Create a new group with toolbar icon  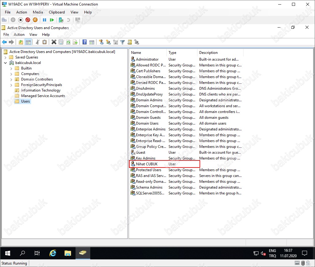[108, 42]
